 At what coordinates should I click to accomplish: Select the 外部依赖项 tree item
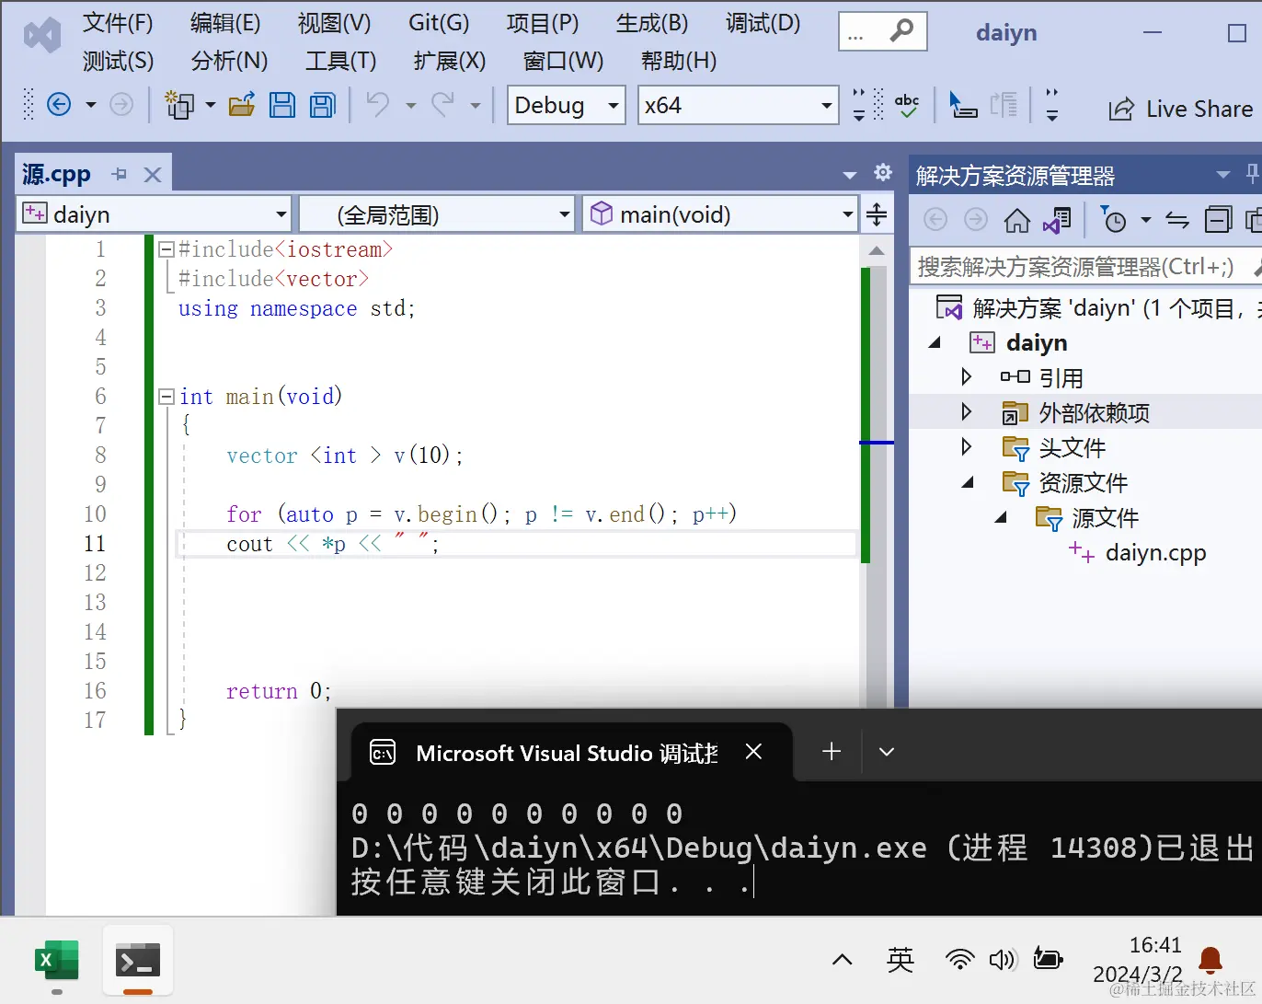click(1094, 412)
